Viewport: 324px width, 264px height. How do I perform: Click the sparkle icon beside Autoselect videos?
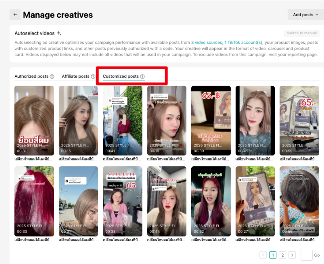click(59, 33)
